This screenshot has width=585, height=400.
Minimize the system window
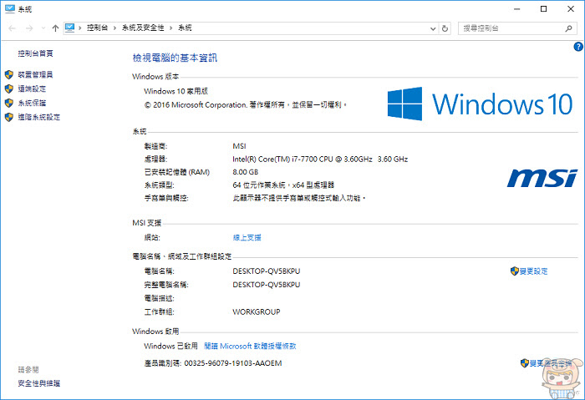coord(516,9)
